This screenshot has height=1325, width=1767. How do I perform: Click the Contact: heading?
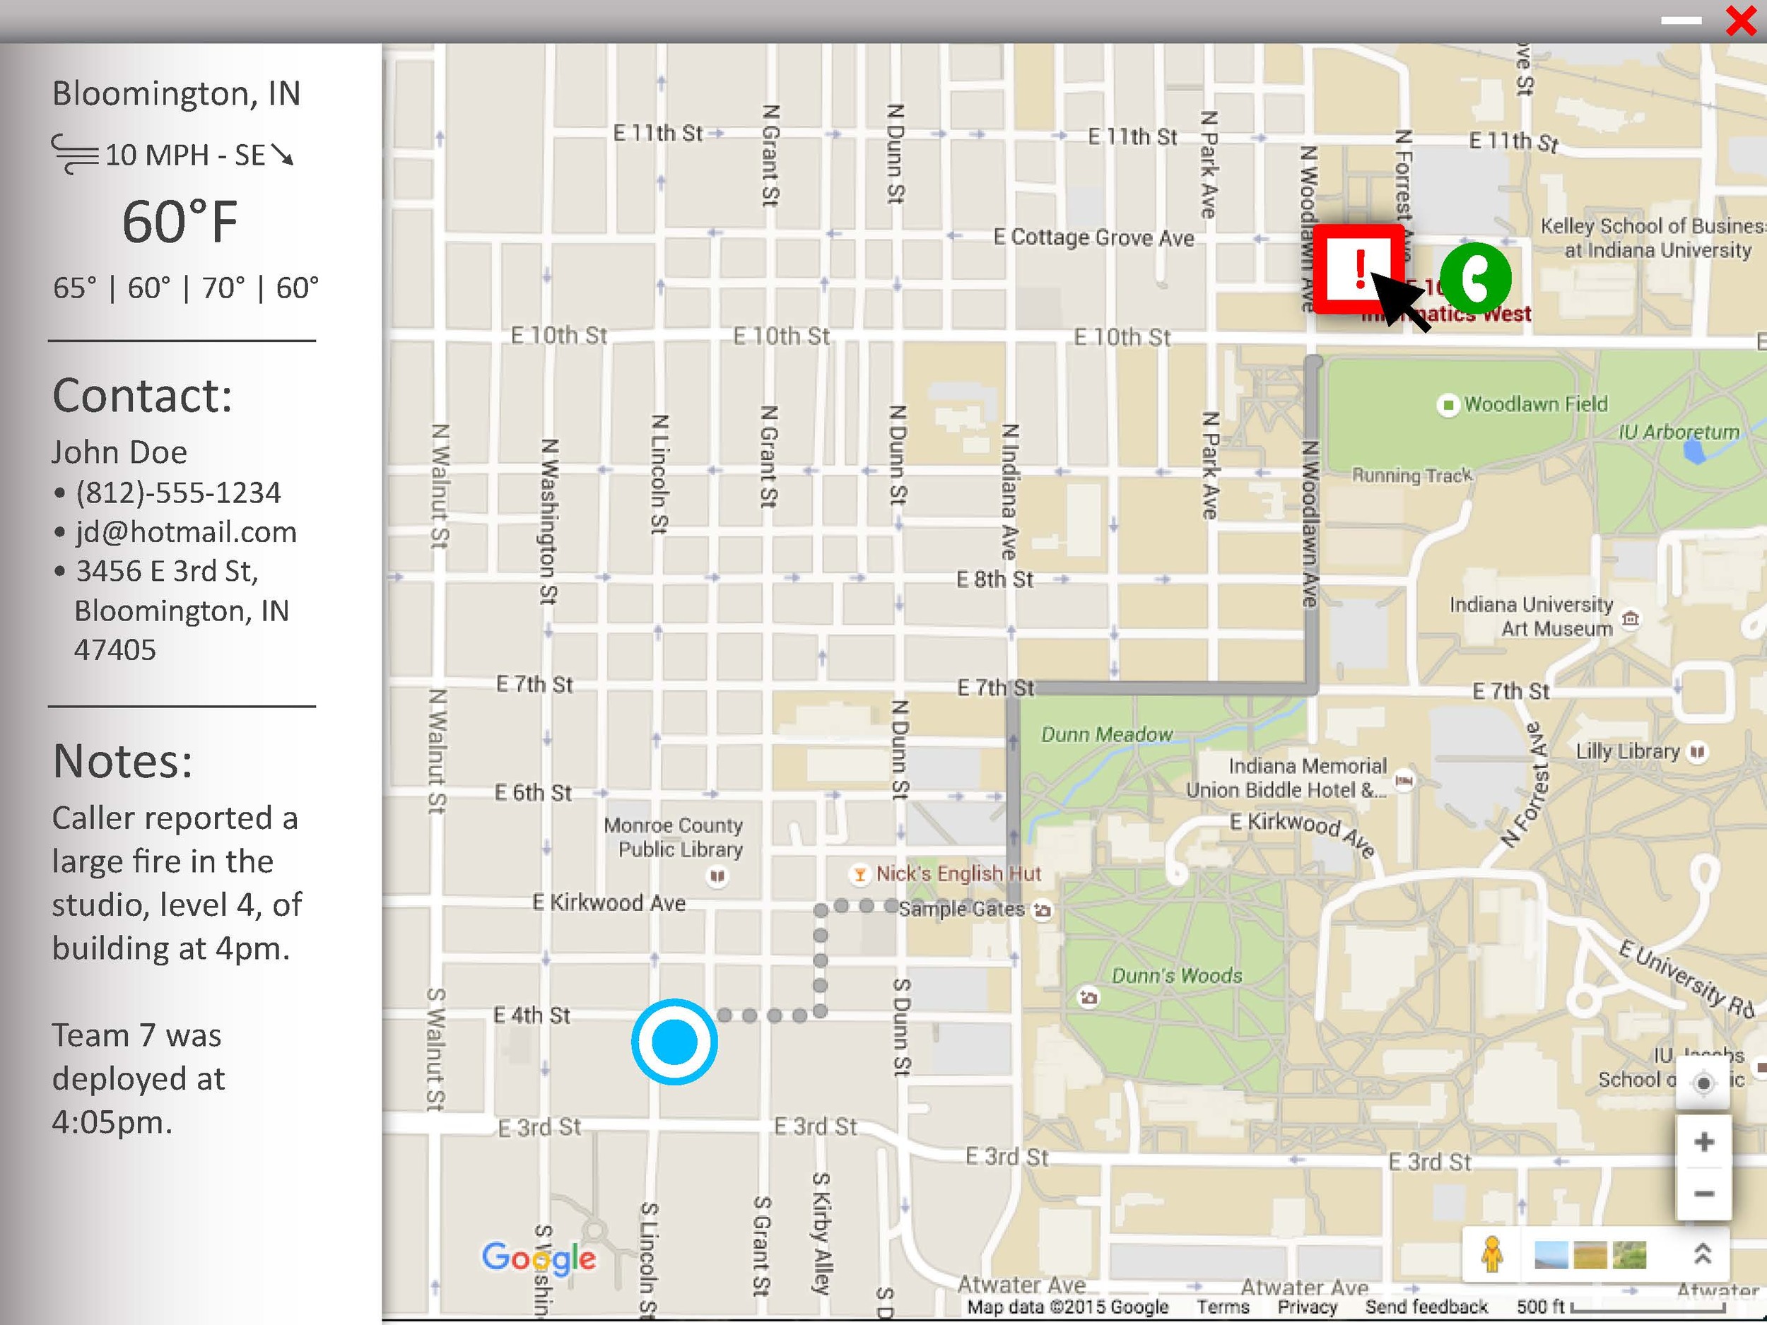pyautogui.click(x=142, y=395)
